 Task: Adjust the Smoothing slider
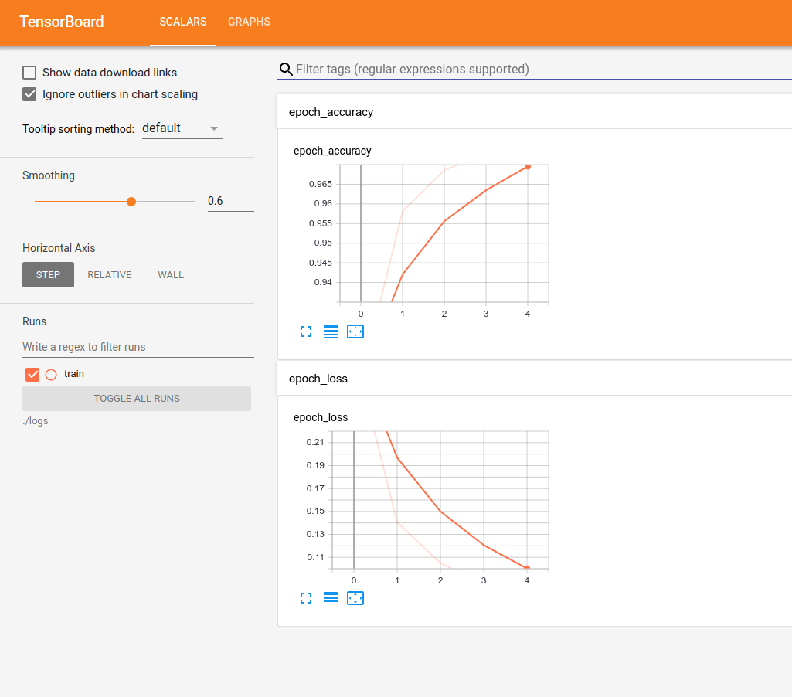tap(131, 201)
